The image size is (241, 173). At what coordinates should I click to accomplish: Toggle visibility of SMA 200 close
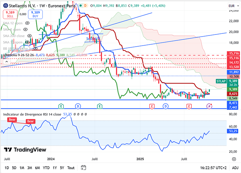tap(30, 36)
